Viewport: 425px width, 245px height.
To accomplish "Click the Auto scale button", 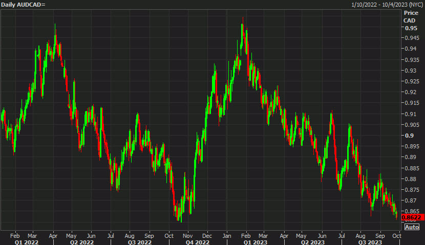I will click(x=412, y=227).
